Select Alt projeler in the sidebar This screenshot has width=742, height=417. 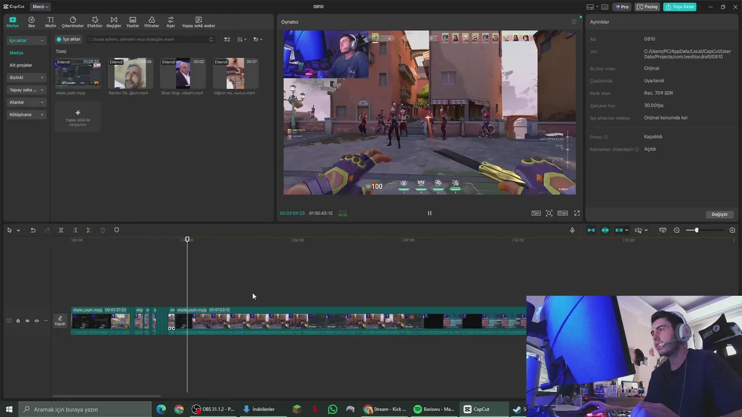coord(21,65)
